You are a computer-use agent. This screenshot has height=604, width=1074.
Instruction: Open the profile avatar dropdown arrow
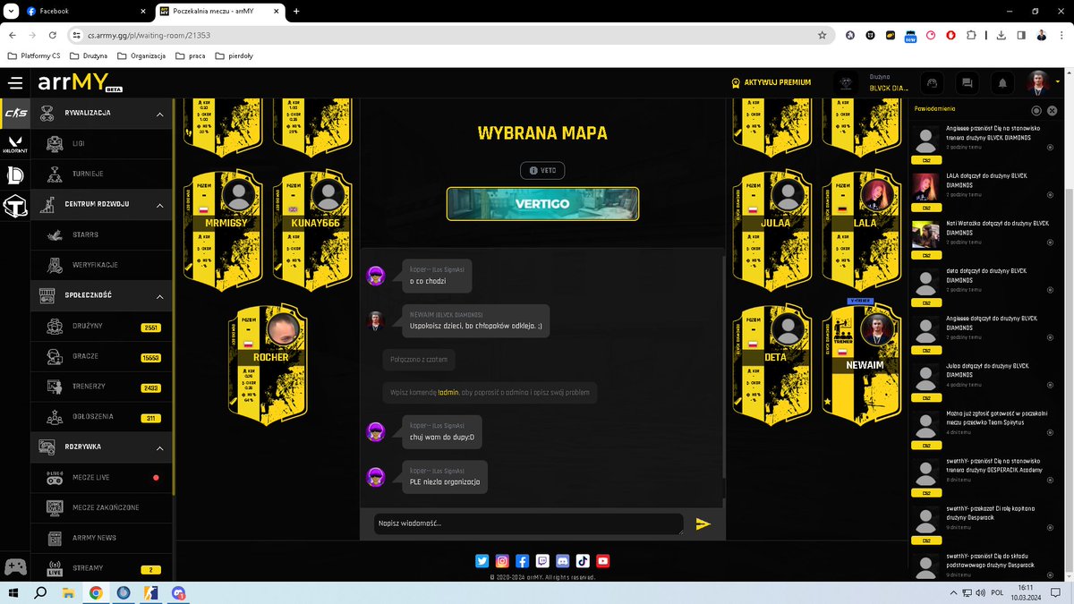(1057, 82)
